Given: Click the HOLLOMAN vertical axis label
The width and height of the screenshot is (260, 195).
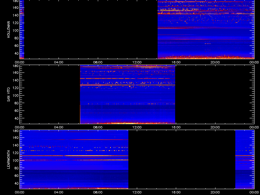Looking at the screenshot, I should 9,30.
